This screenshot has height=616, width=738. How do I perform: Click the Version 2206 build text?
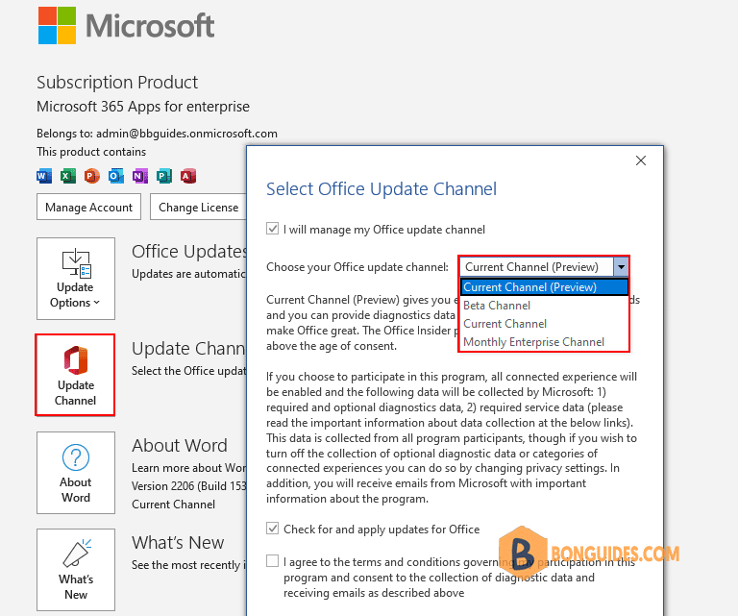pos(188,485)
